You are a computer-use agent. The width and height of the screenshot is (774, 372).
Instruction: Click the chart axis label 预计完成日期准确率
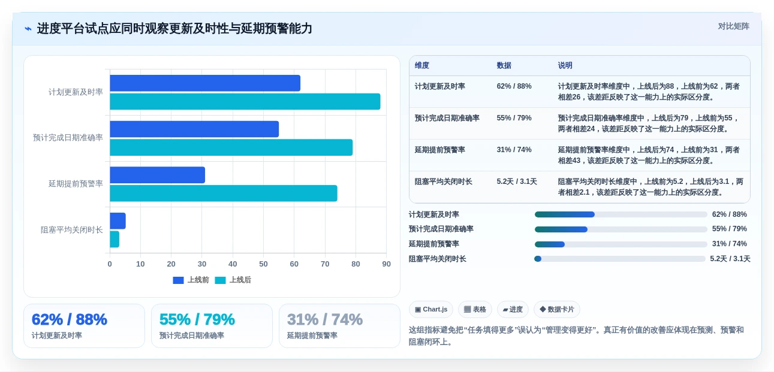tap(68, 138)
